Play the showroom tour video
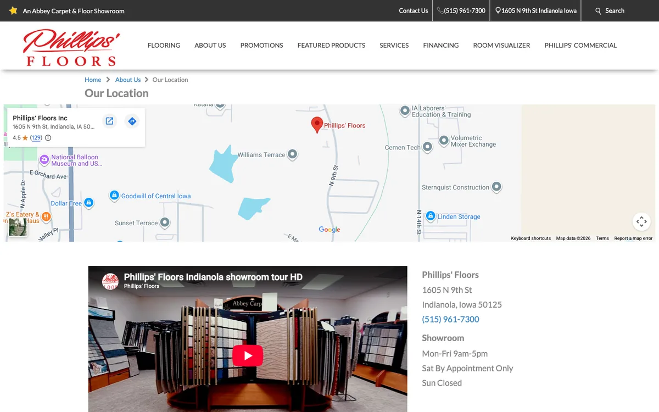This screenshot has height=412, width=659. click(x=248, y=355)
